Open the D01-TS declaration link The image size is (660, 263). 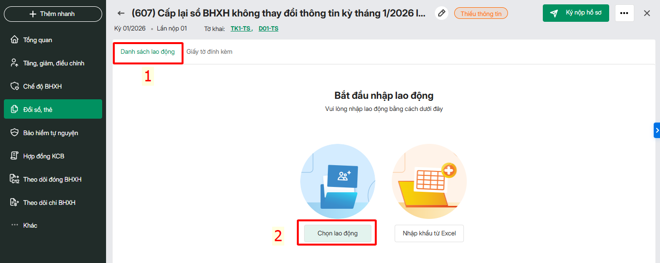click(268, 29)
